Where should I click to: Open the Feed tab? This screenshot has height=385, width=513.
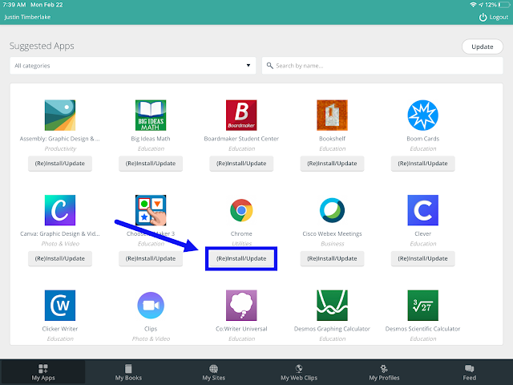[470, 372]
